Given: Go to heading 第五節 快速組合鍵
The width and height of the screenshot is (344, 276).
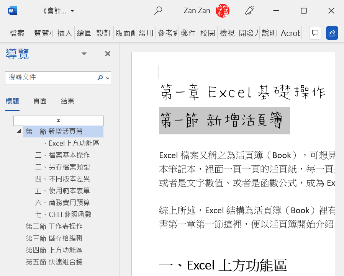Looking at the screenshot, I should (x=54, y=262).
